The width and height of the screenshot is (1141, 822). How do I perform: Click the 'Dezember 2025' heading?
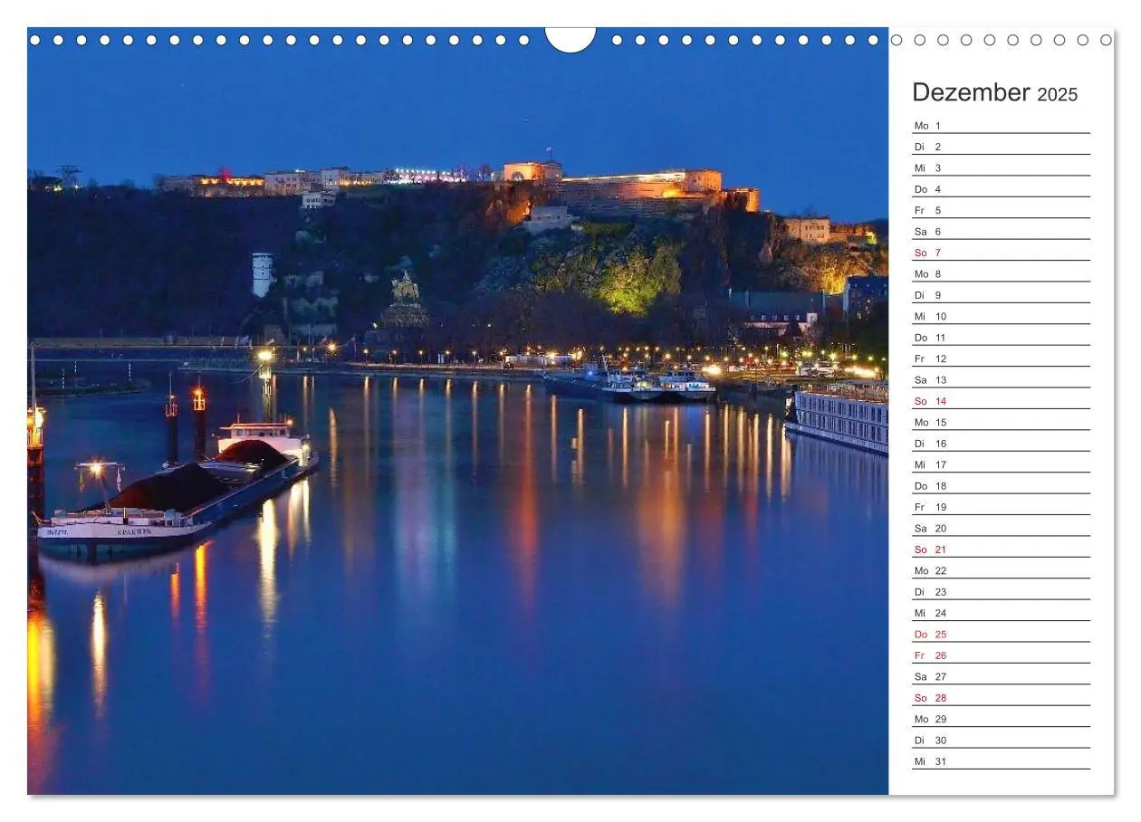(995, 92)
